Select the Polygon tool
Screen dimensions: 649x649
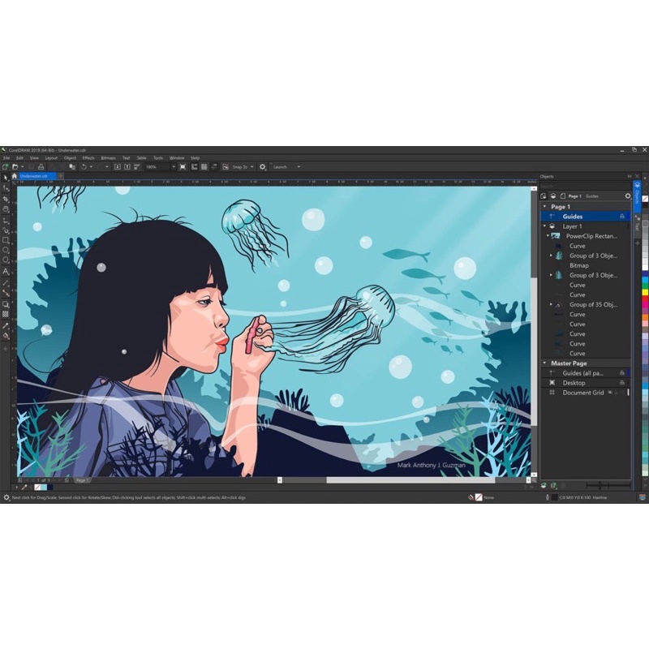tap(6, 260)
